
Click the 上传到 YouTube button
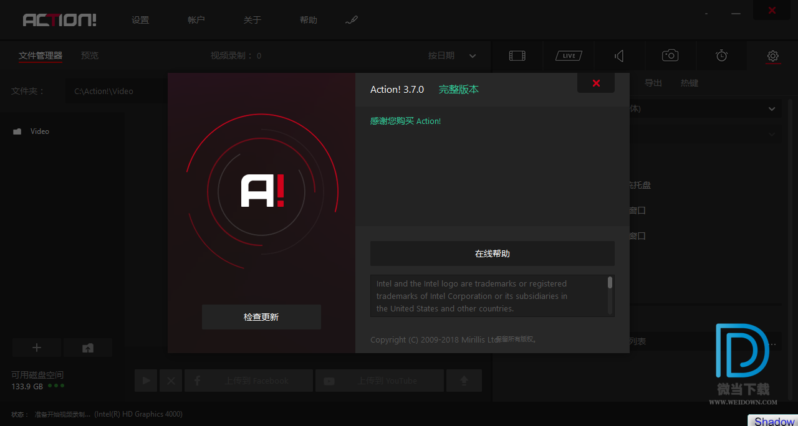point(380,381)
